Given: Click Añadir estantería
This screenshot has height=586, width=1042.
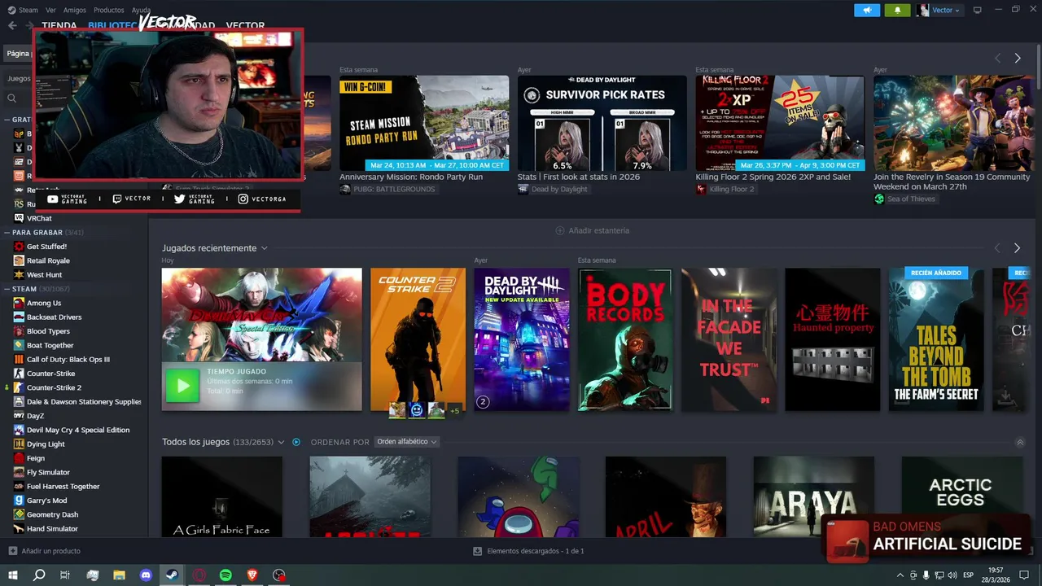Looking at the screenshot, I should click(x=598, y=230).
